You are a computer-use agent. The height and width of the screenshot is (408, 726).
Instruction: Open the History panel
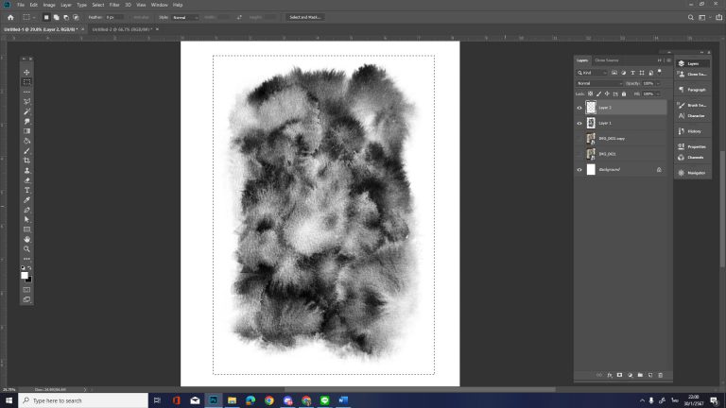(x=694, y=131)
